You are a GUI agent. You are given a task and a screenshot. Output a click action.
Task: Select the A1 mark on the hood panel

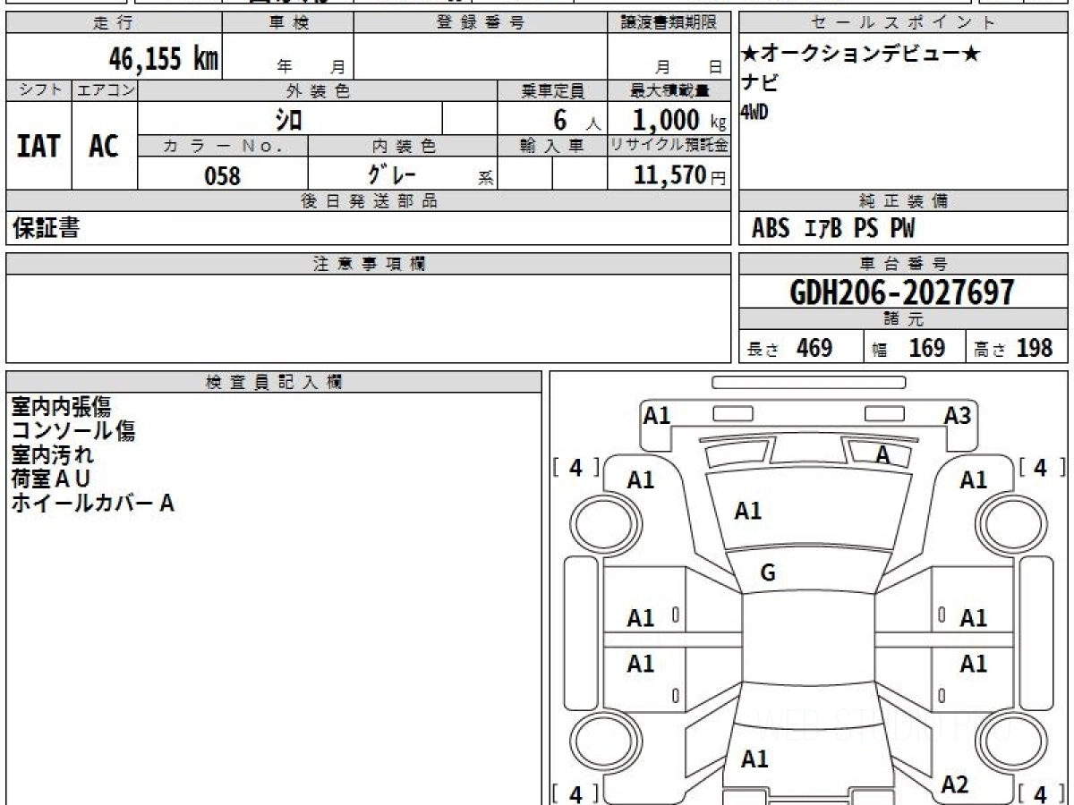point(748,512)
